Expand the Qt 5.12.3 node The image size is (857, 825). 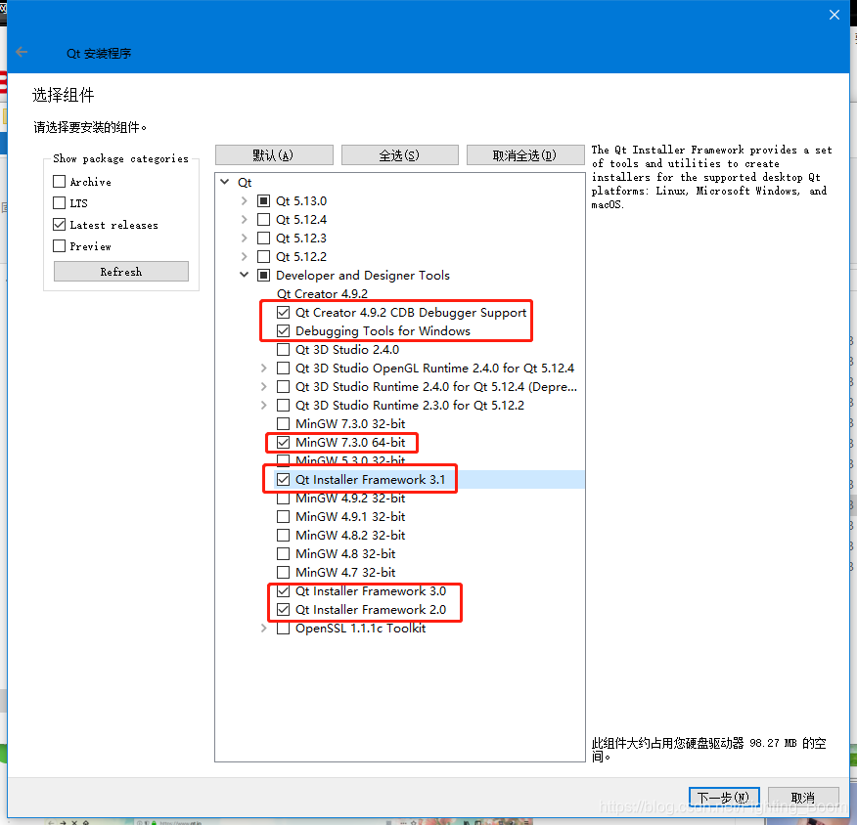tap(244, 239)
